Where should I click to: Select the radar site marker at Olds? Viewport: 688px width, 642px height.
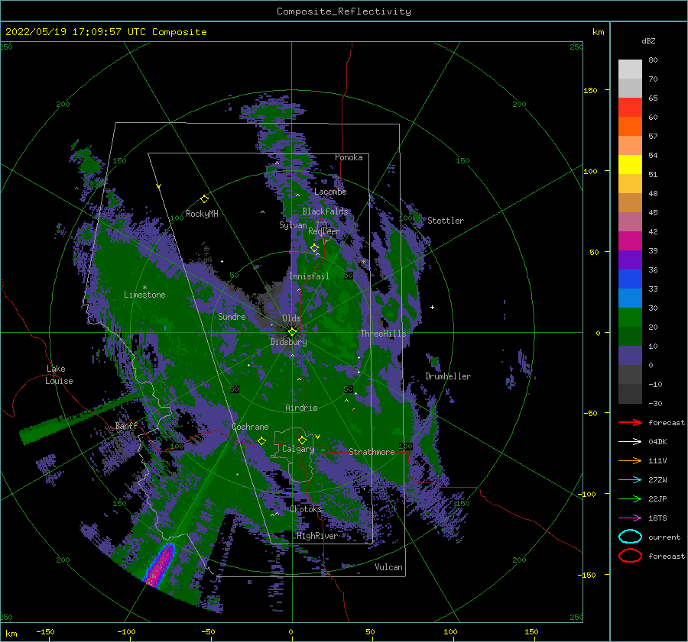pos(292,332)
